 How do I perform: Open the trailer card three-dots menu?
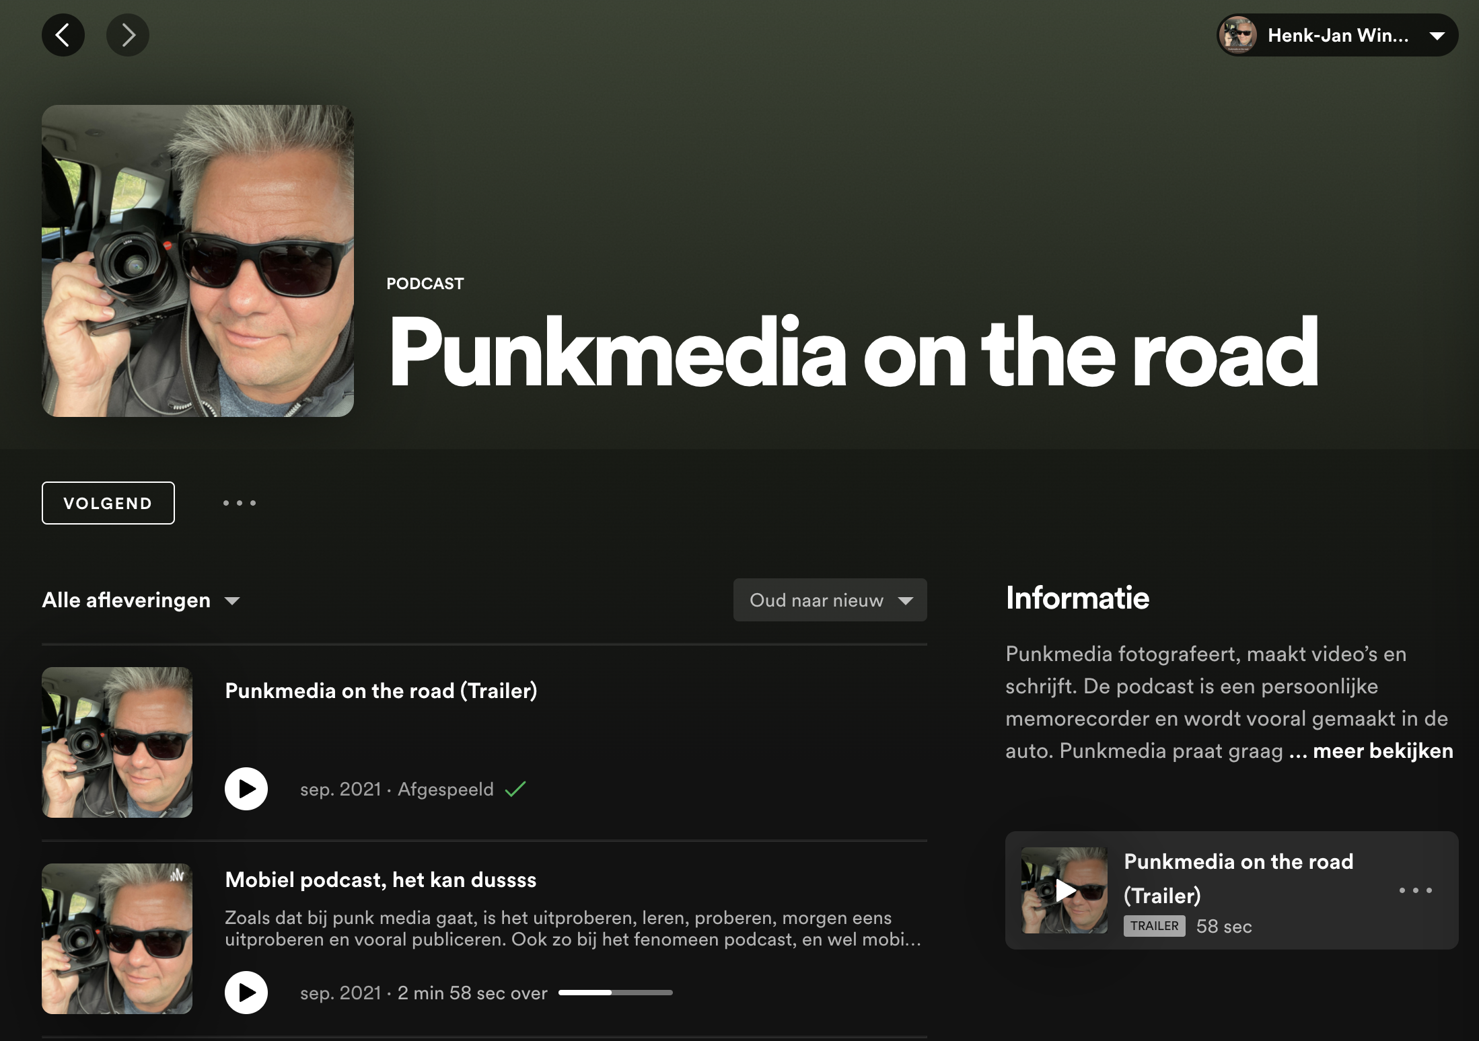(x=1416, y=890)
